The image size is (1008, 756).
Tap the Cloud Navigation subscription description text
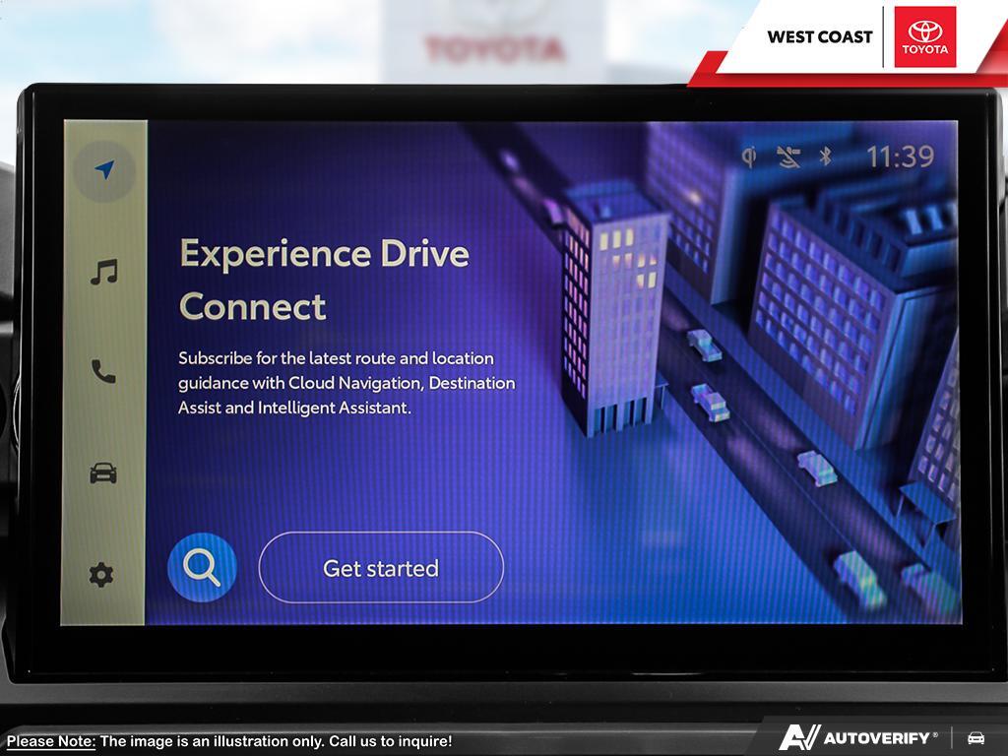pyautogui.click(x=346, y=383)
